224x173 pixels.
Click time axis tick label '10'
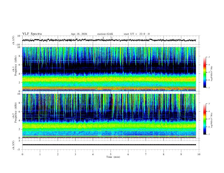(x=199, y=154)
